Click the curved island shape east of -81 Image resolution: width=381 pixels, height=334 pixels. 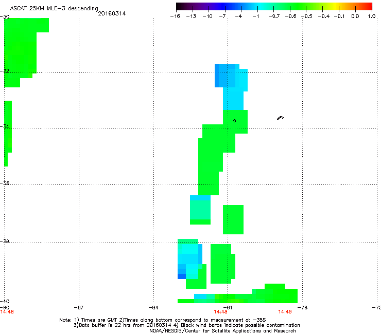(x=281, y=118)
